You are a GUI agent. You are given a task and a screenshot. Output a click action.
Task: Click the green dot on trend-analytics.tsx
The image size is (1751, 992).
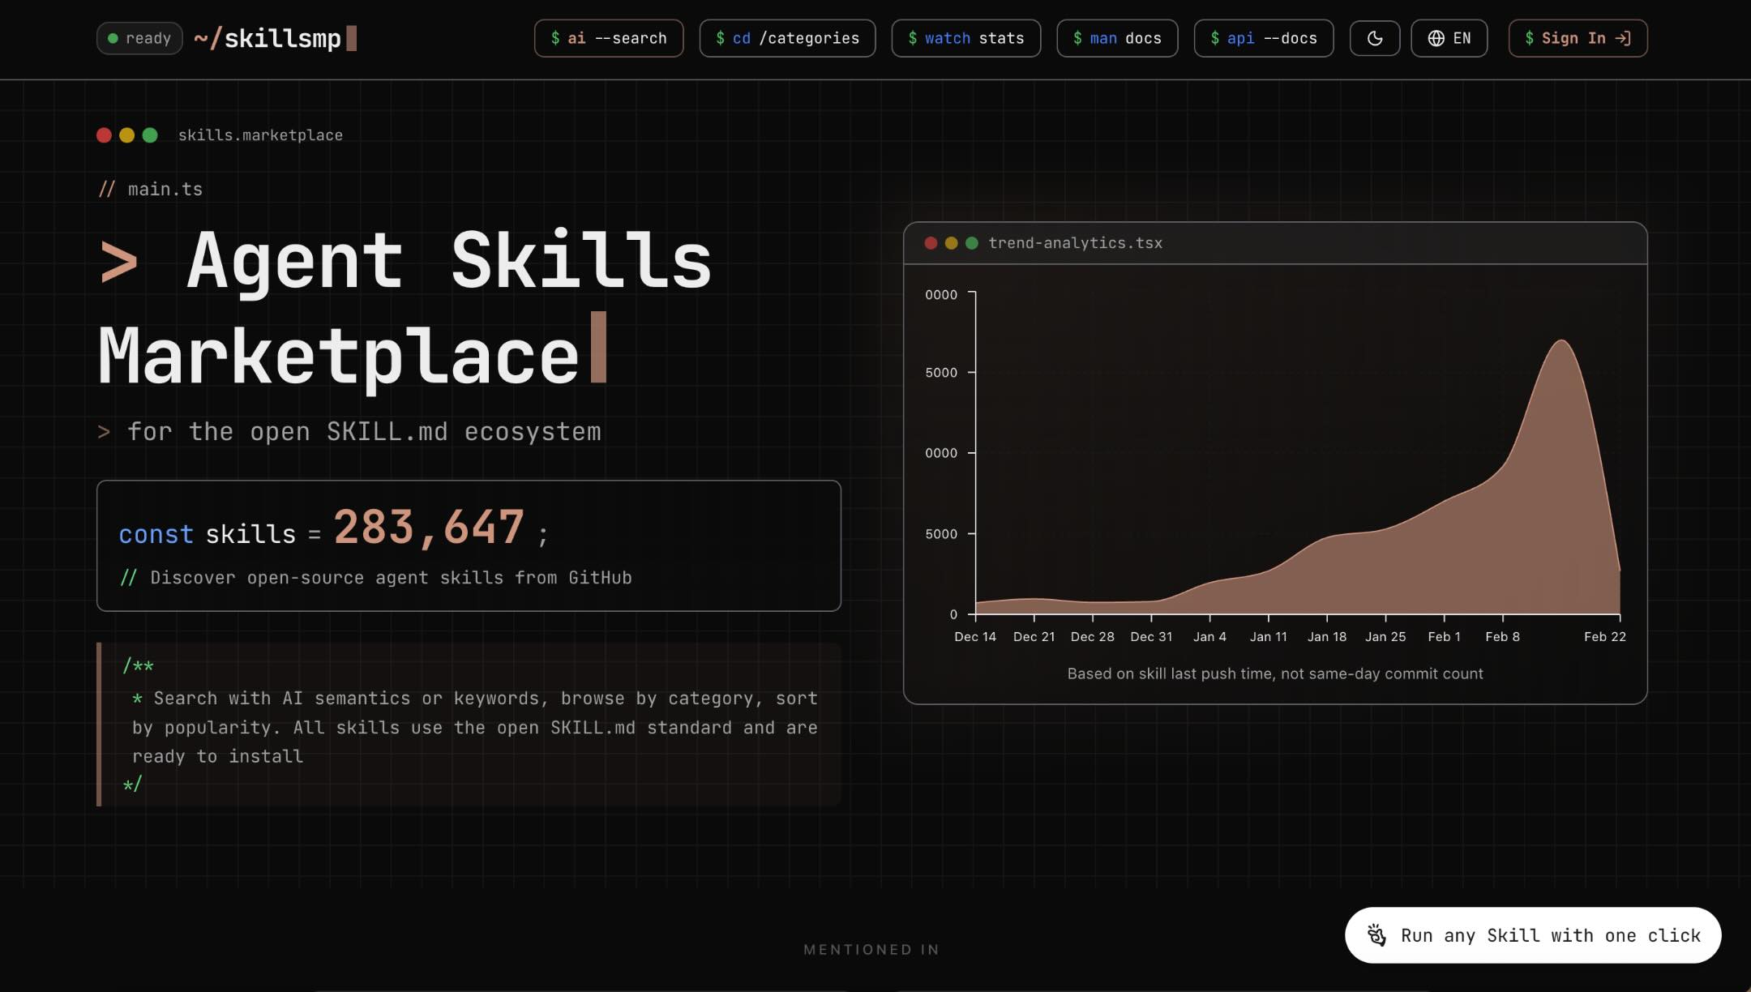point(971,243)
